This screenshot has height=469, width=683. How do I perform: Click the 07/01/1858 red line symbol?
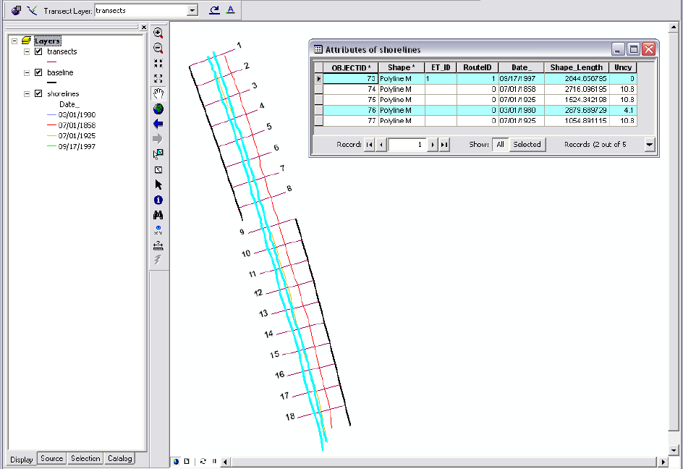[x=51, y=125]
